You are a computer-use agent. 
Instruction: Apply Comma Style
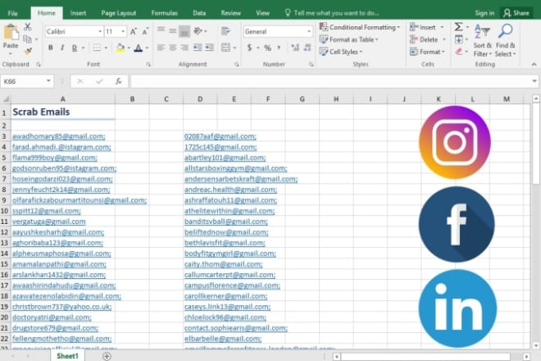point(279,48)
